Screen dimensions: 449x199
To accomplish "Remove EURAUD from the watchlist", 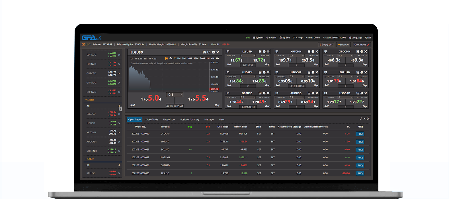I will click(119, 55).
